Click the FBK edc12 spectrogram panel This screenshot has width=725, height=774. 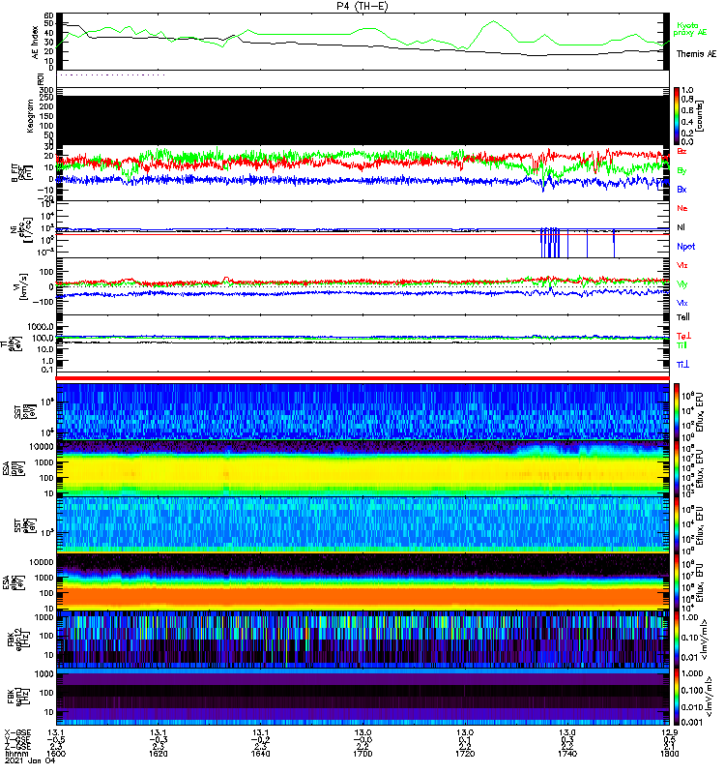pos(362,640)
